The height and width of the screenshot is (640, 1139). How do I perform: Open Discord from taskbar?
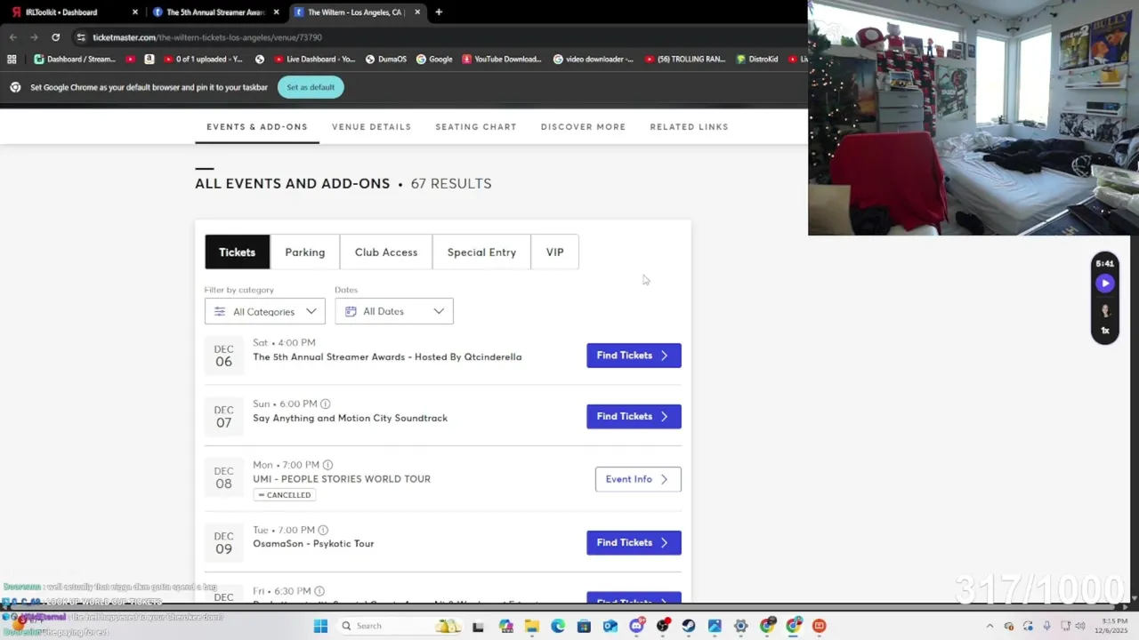point(636,626)
